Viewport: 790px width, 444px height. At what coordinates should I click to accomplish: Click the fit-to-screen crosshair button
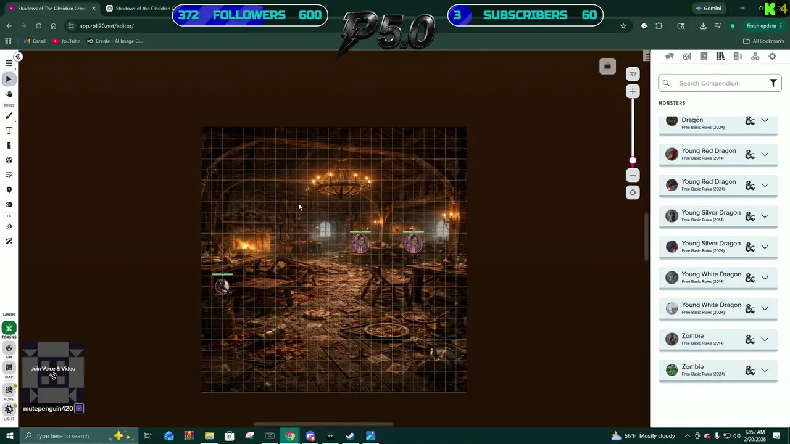[633, 192]
